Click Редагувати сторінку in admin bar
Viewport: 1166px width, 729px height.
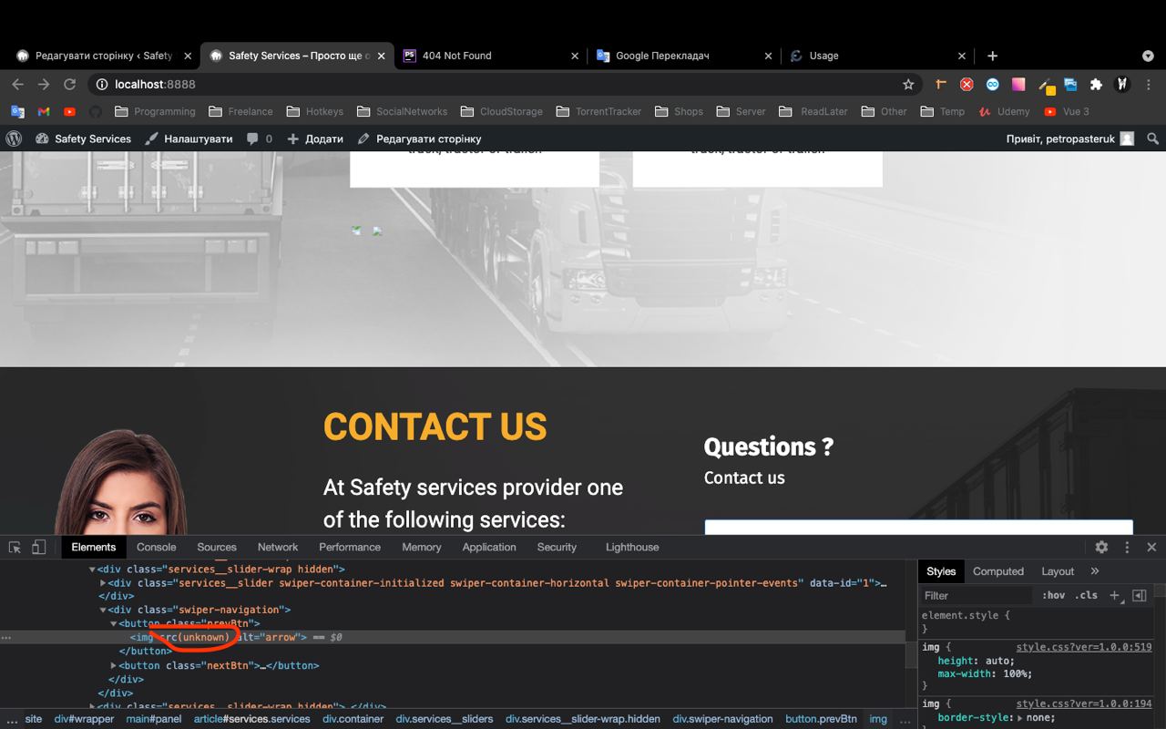[419, 139]
